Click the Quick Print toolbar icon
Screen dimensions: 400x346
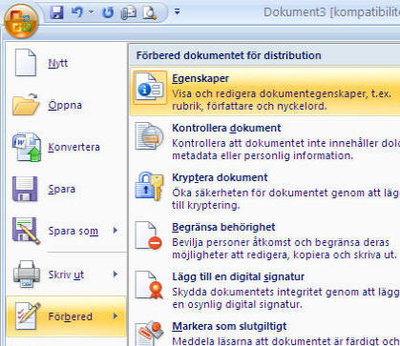click(129, 13)
